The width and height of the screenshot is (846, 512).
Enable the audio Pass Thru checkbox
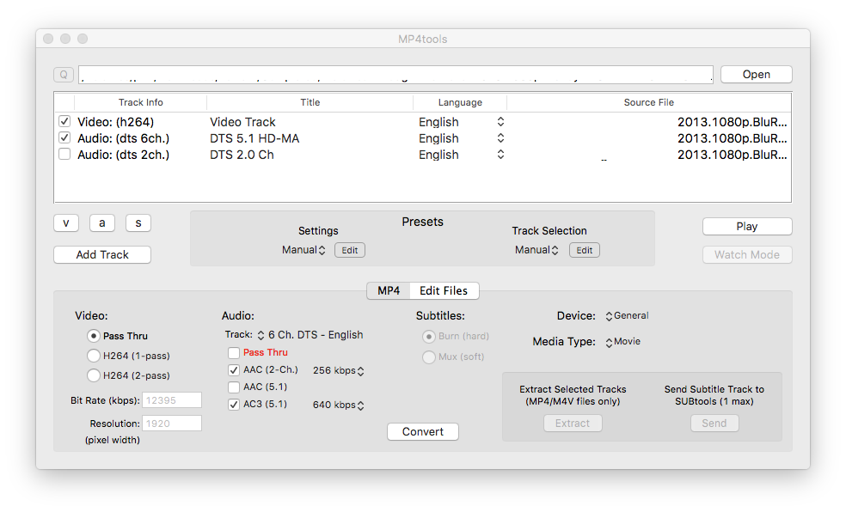click(x=234, y=353)
